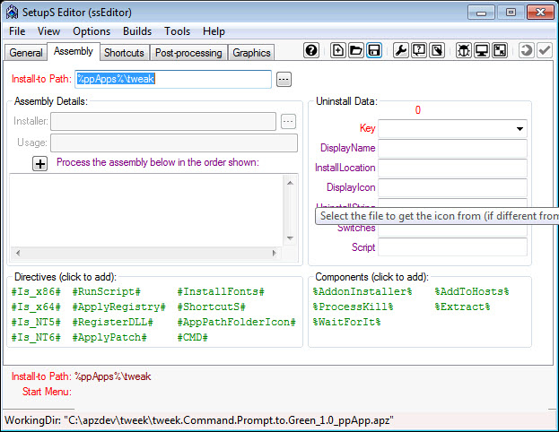Click the Usage input field
Image resolution: width=559 pixels, height=432 pixels.
pyautogui.click(x=174, y=143)
